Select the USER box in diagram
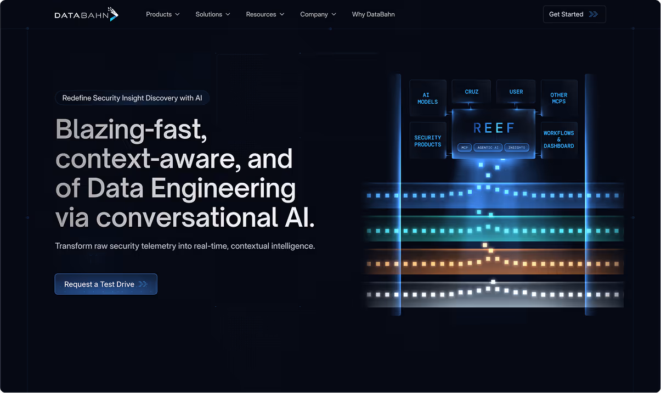This screenshot has width=661, height=393. [516, 92]
